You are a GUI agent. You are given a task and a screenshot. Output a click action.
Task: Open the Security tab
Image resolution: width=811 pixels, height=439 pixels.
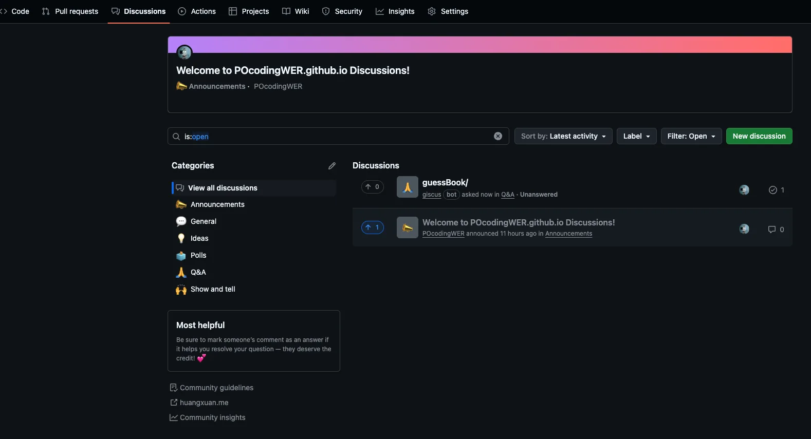pos(342,11)
